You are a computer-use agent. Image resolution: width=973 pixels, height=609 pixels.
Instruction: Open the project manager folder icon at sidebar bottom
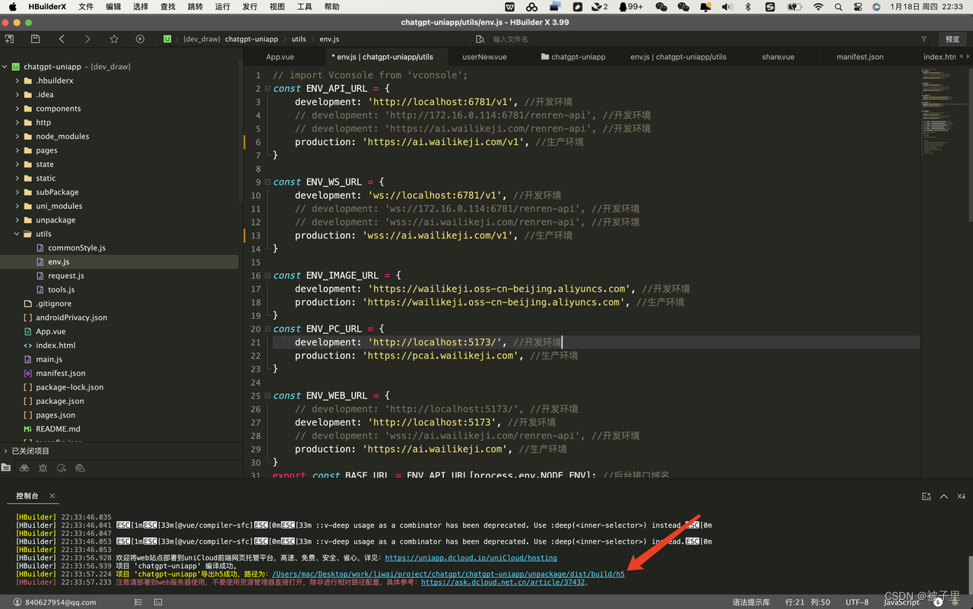tap(6, 469)
